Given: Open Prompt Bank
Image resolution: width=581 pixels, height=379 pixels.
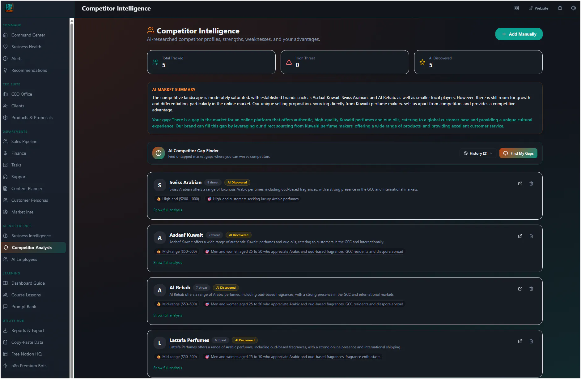Looking at the screenshot, I should point(33,307).
